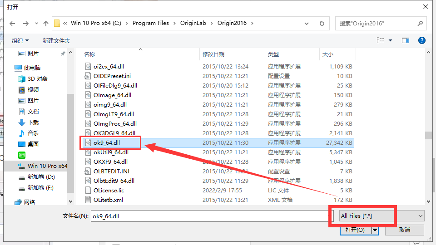
Task: Expand the address bar history dropdown
Action: click(307, 24)
